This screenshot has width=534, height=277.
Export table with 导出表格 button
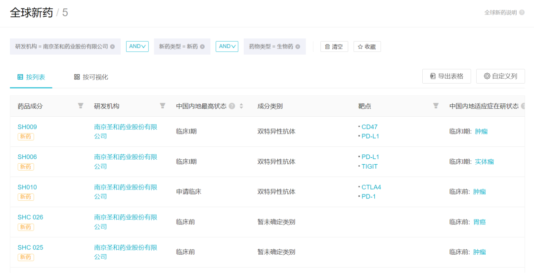[446, 76]
